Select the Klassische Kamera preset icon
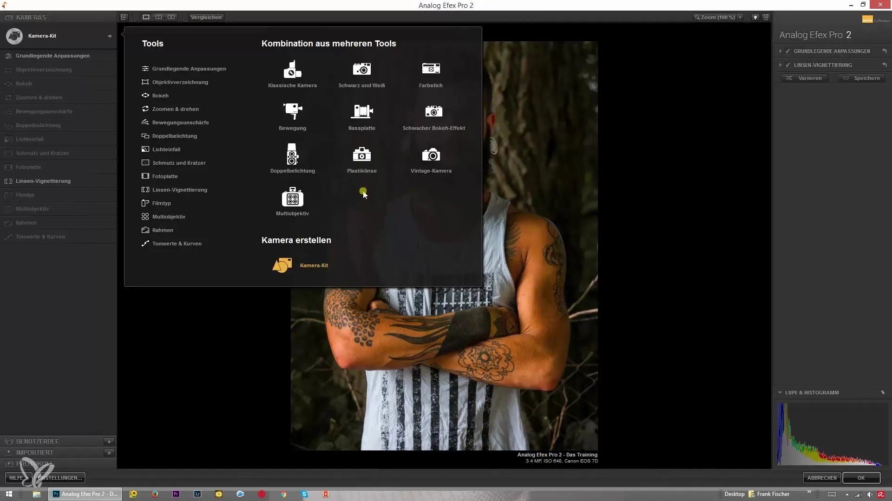 point(292,70)
